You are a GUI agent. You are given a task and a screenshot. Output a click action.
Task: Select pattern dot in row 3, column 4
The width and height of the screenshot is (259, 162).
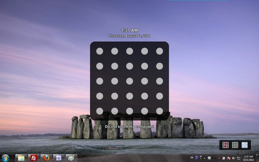click(x=144, y=81)
